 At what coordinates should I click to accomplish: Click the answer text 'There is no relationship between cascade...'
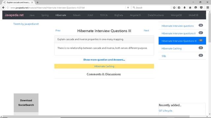point(103,48)
